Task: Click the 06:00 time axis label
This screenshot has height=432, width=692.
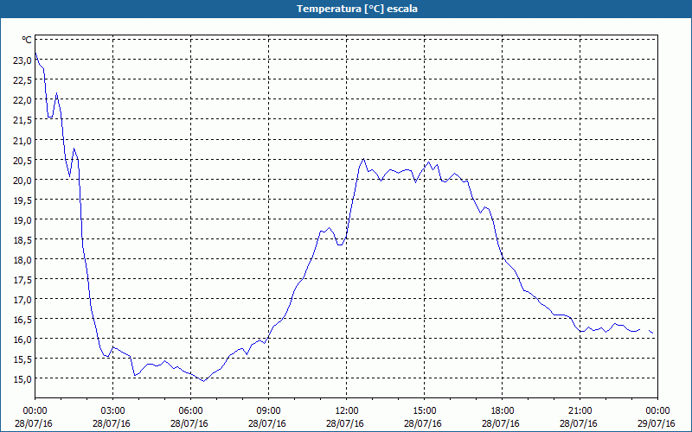Action: point(190,411)
